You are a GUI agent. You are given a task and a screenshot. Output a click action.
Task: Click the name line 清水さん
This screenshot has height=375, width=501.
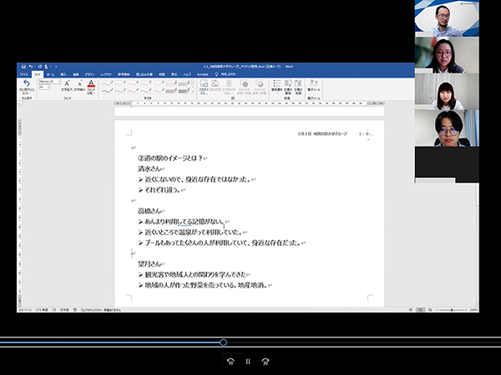coord(149,168)
